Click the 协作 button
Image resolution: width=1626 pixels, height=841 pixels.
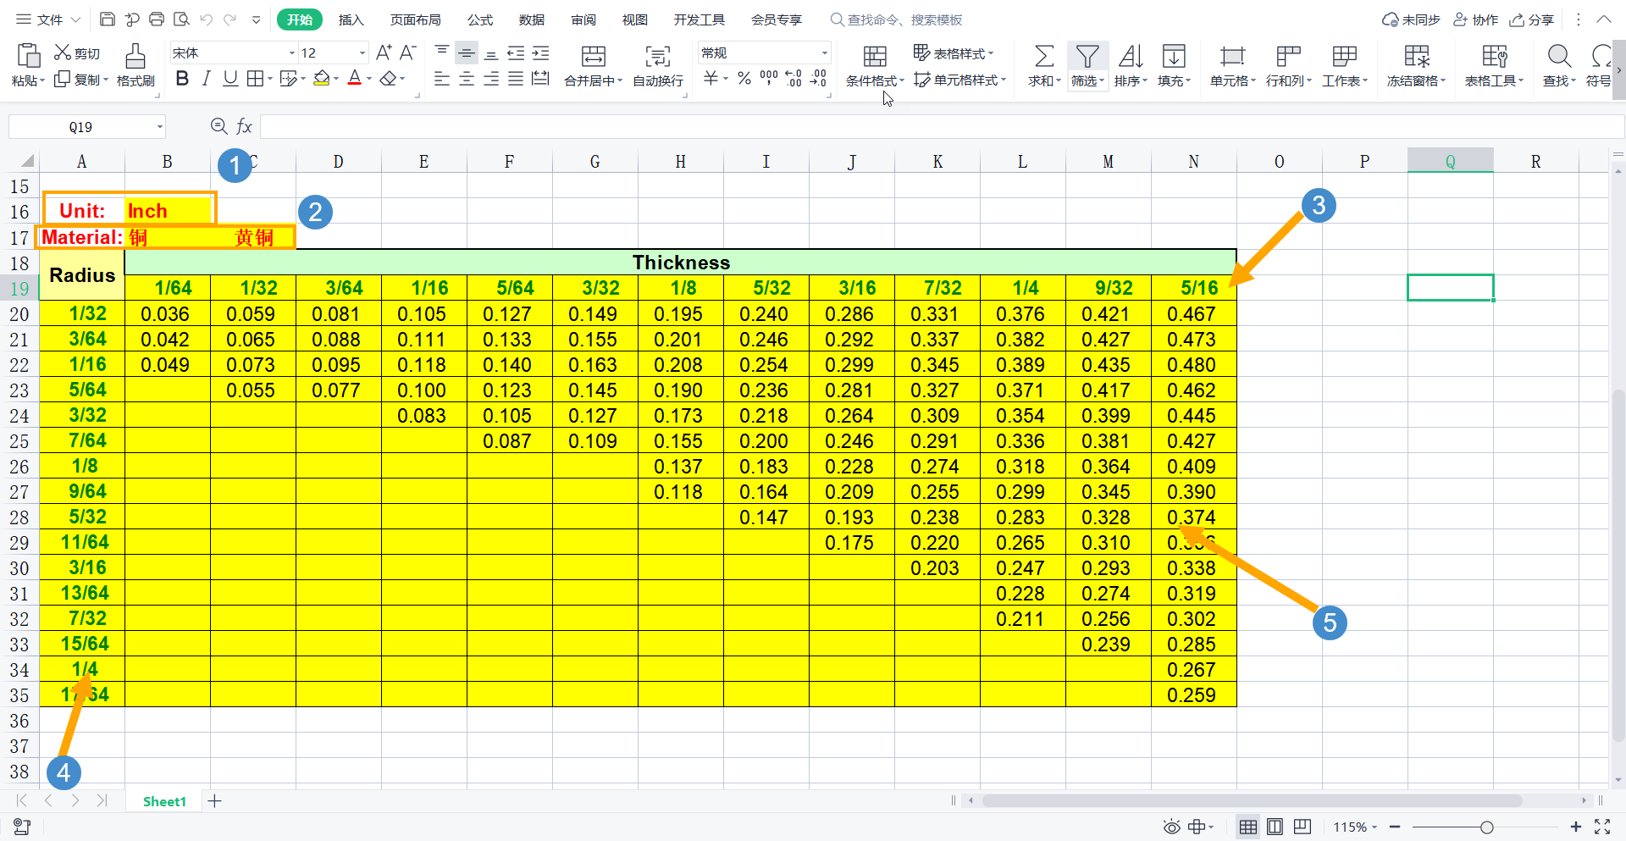pyautogui.click(x=1476, y=19)
